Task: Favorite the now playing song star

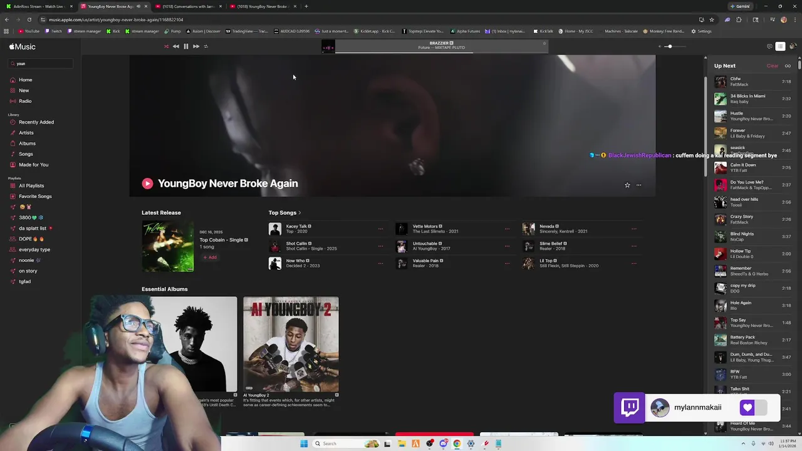Action: tap(544, 44)
